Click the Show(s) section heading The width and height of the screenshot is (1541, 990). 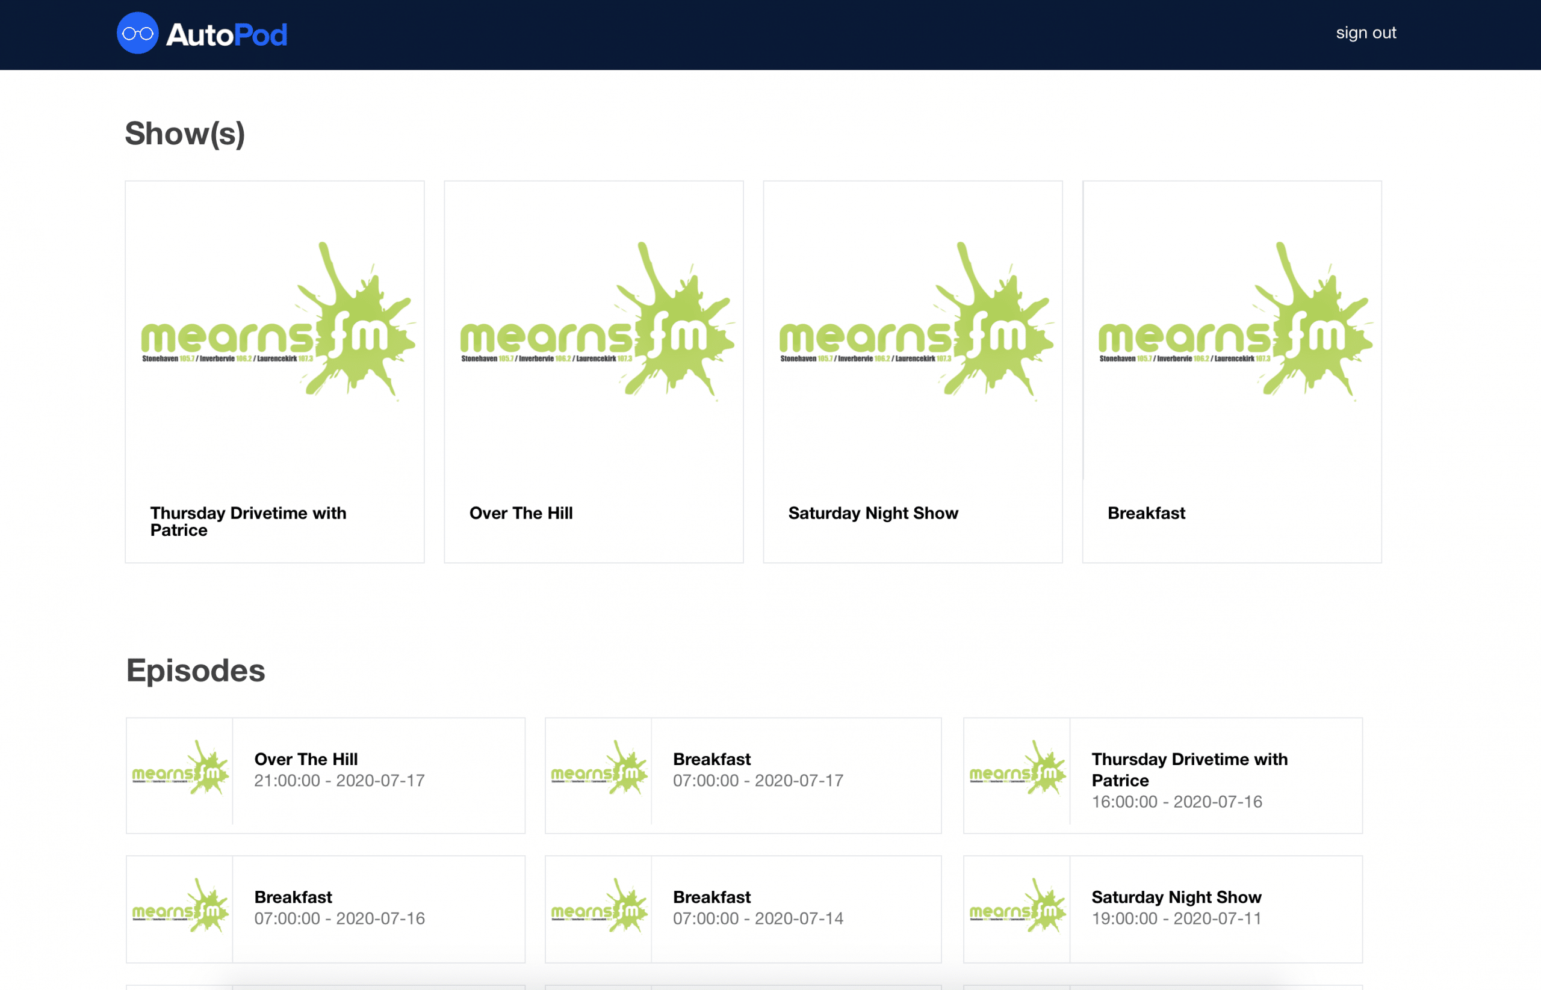pos(185,134)
